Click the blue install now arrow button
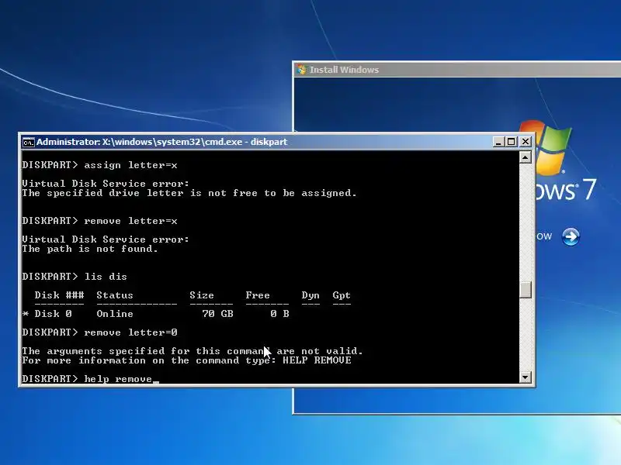This screenshot has height=465, width=621. [x=571, y=237]
